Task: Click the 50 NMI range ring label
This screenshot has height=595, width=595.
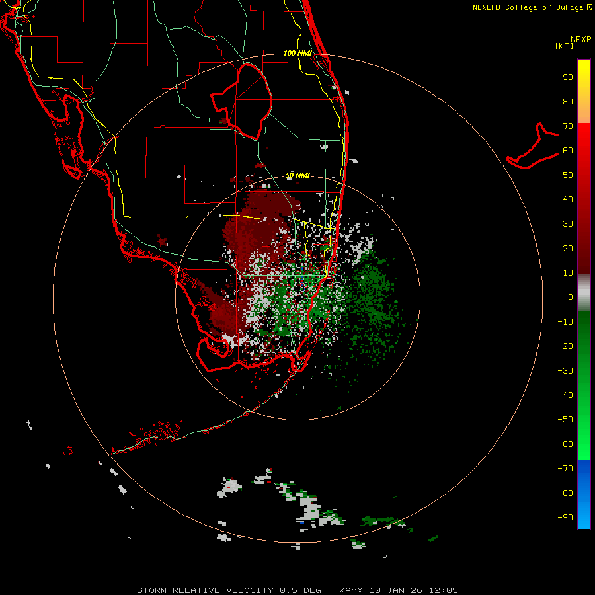Action: click(297, 175)
